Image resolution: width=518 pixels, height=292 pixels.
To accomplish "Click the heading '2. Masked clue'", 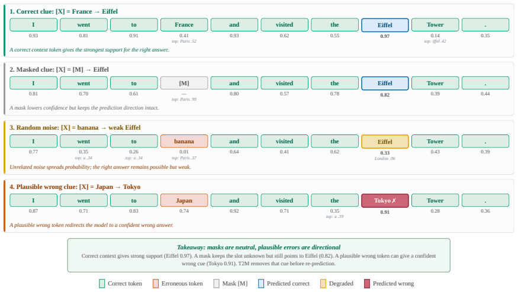I will point(59,69).
